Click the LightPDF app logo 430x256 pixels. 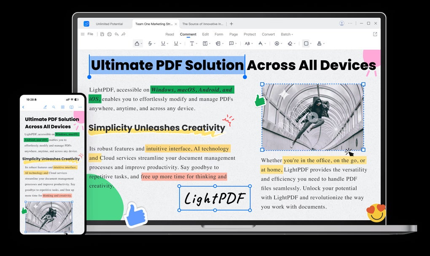point(86,24)
